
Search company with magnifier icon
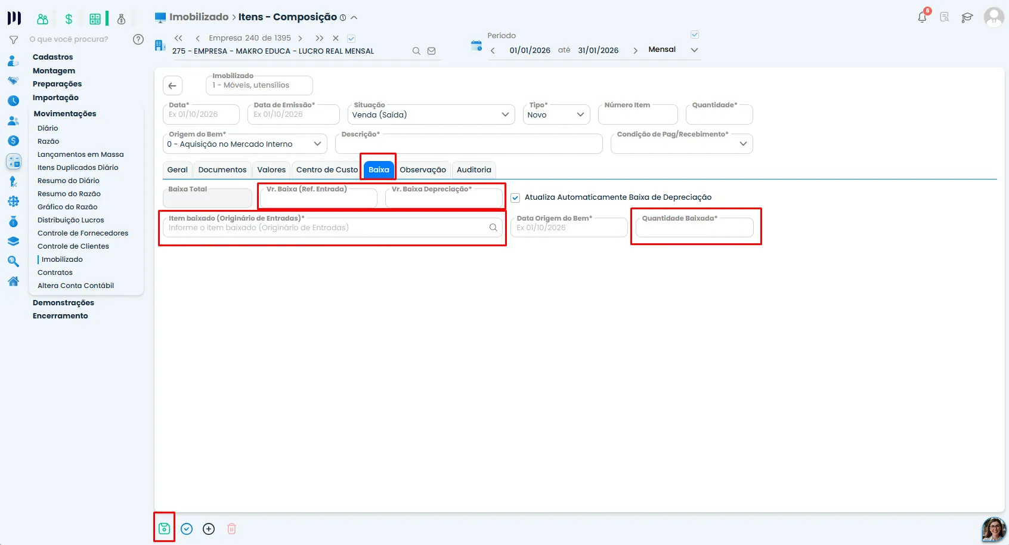pos(416,51)
